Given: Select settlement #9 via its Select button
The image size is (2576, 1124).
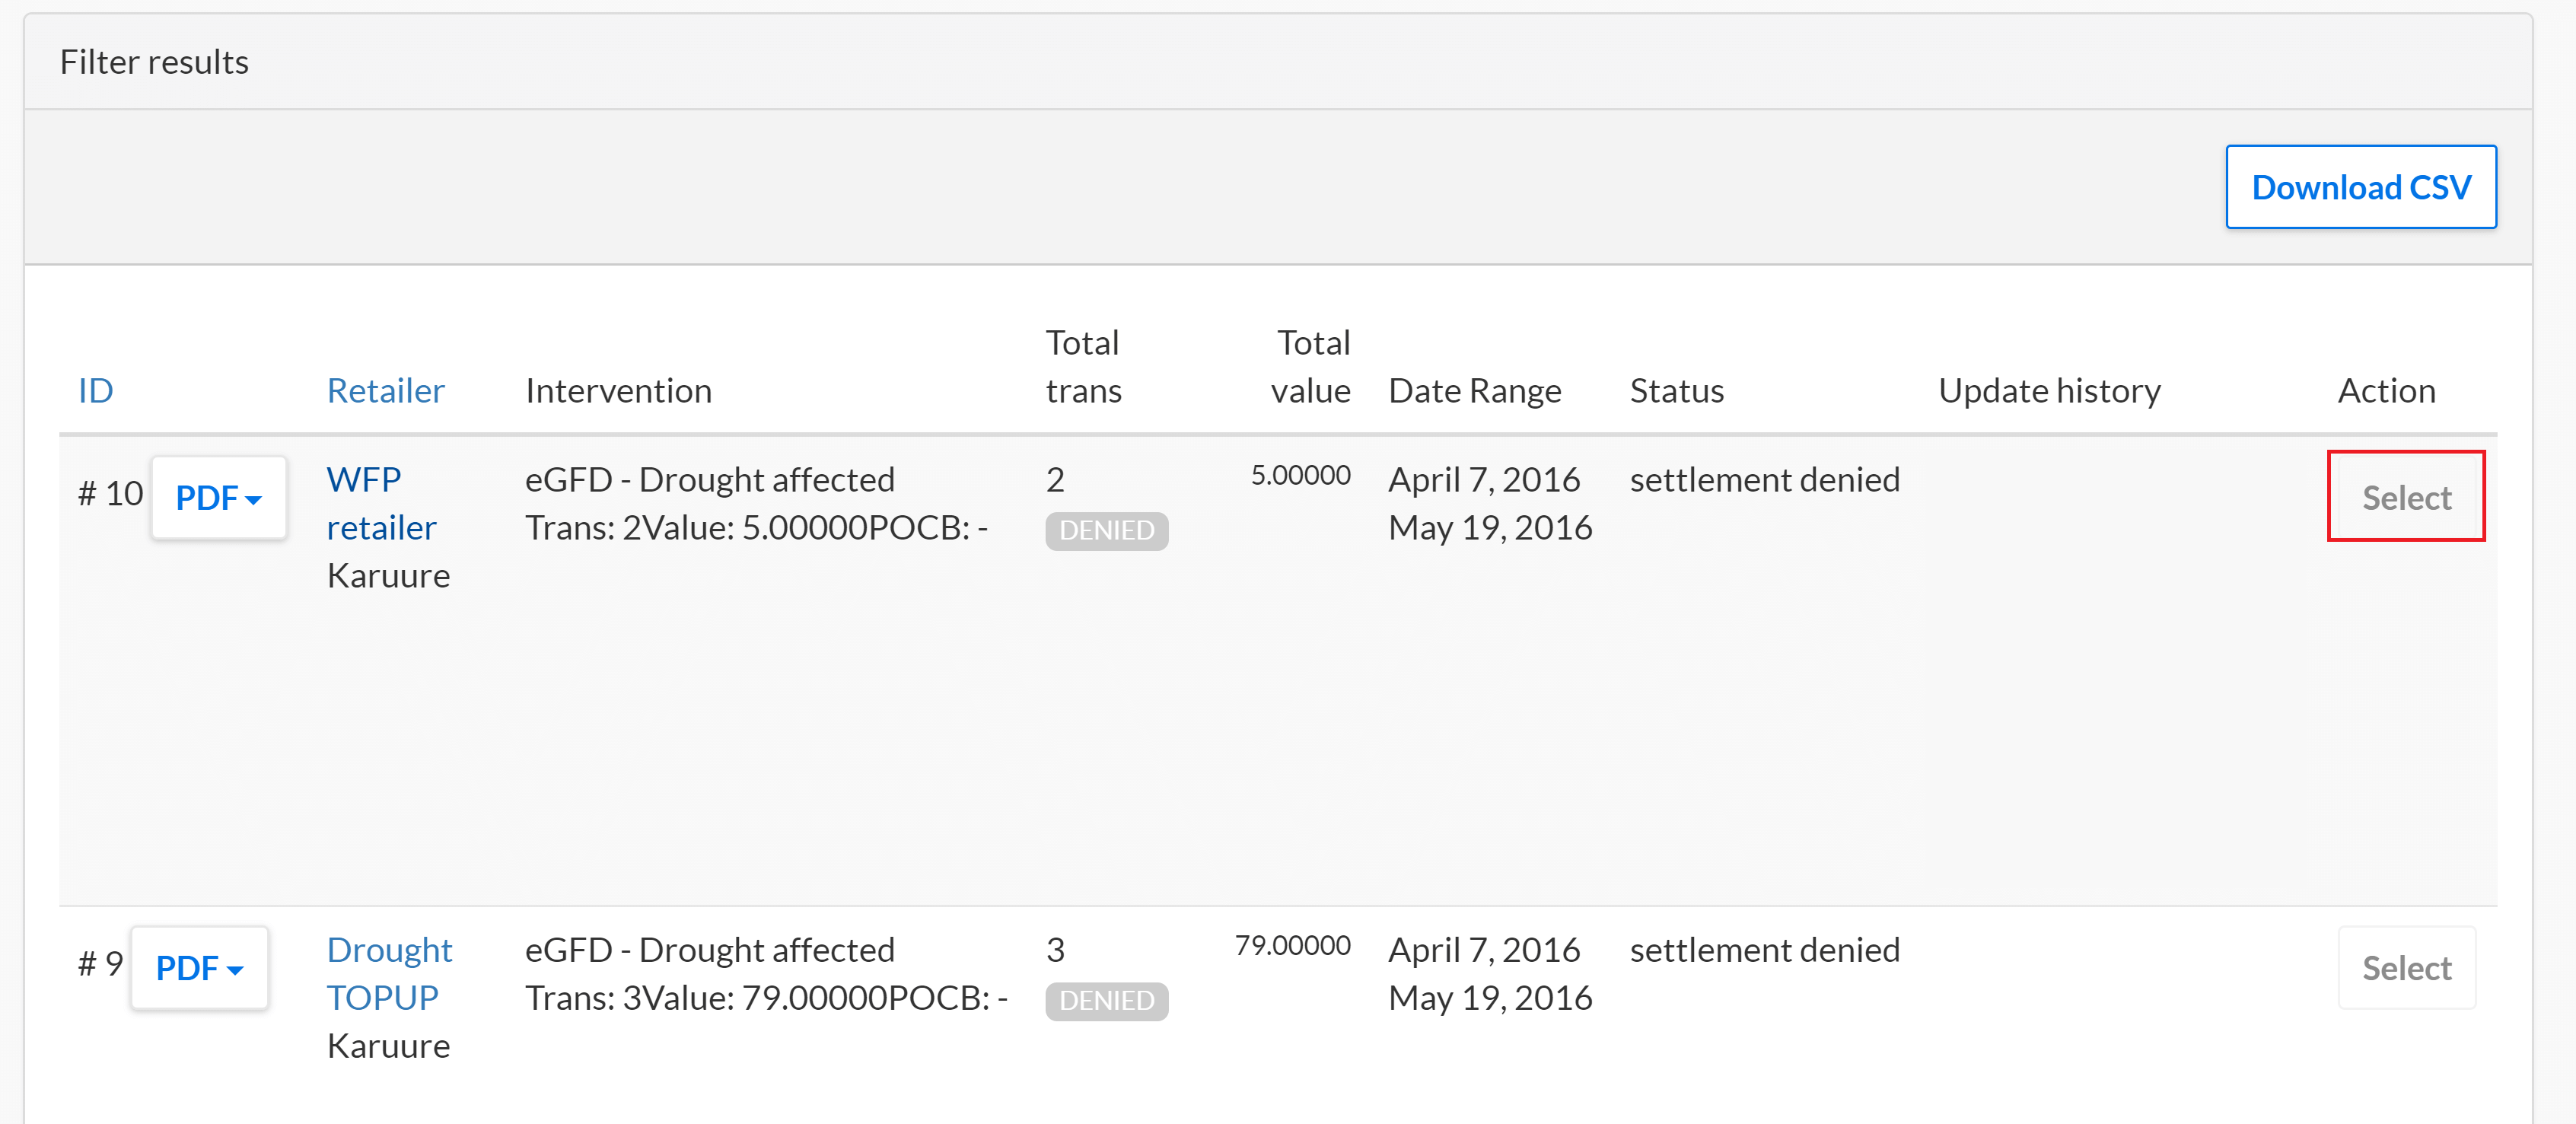Looking at the screenshot, I should point(2406,967).
